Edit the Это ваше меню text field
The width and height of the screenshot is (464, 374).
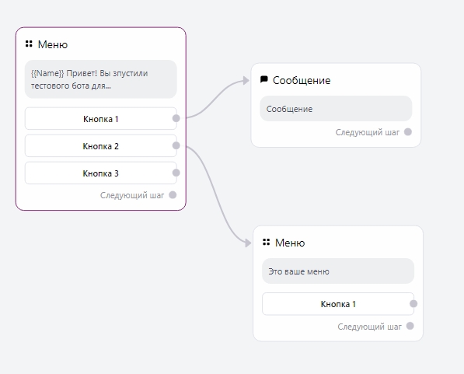pyautogui.click(x=338, y=271)
